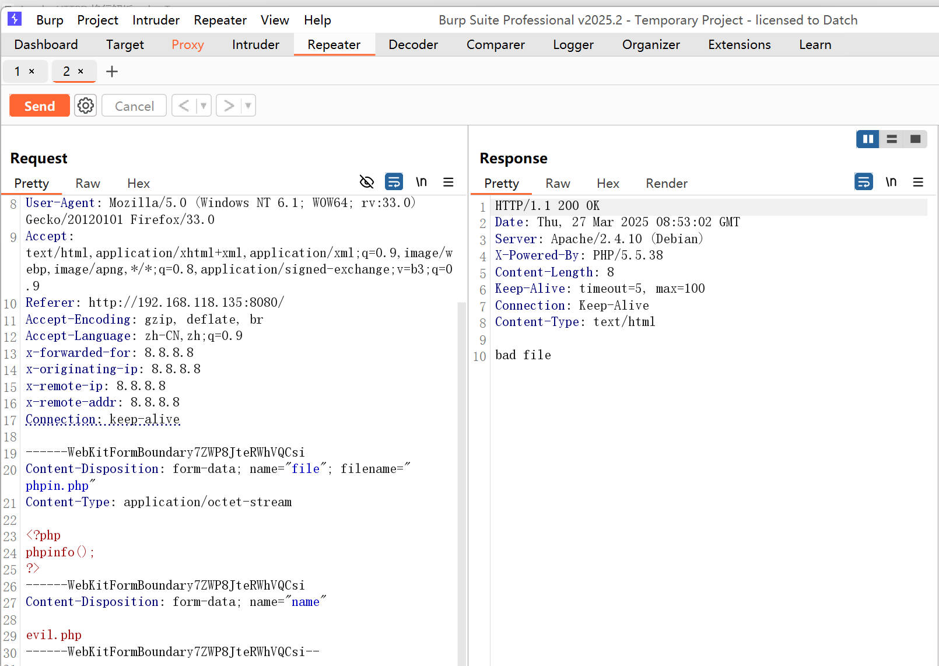The image size is (939, 666).
Task: Switch to the Target tab
Action: tap(125, 44)
